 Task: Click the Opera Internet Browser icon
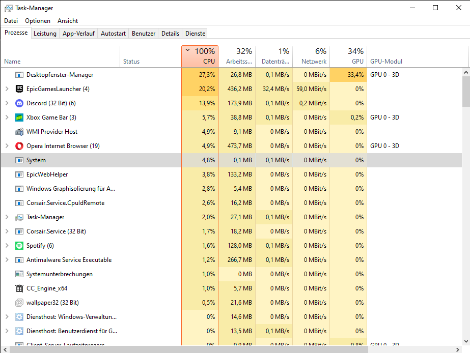coord(19,146)
